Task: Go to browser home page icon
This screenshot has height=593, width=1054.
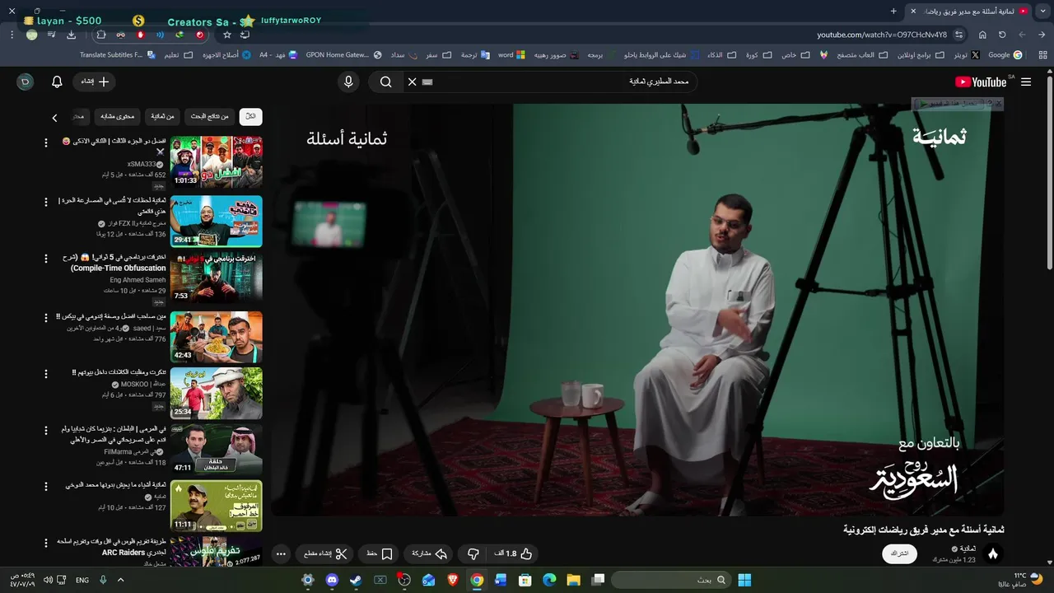Action: [982, 35]
